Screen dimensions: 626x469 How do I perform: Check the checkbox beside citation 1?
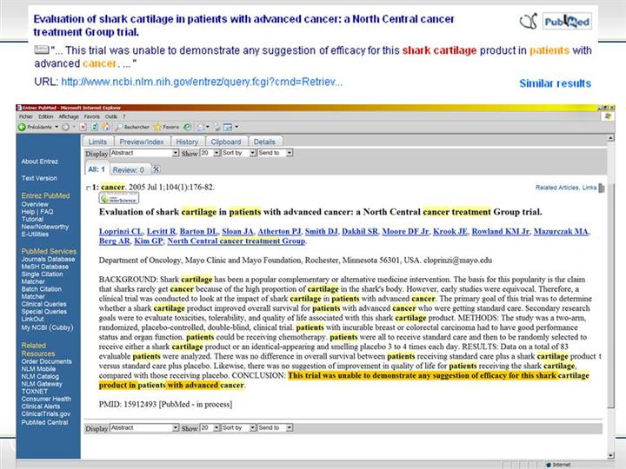tap(88, 188)
